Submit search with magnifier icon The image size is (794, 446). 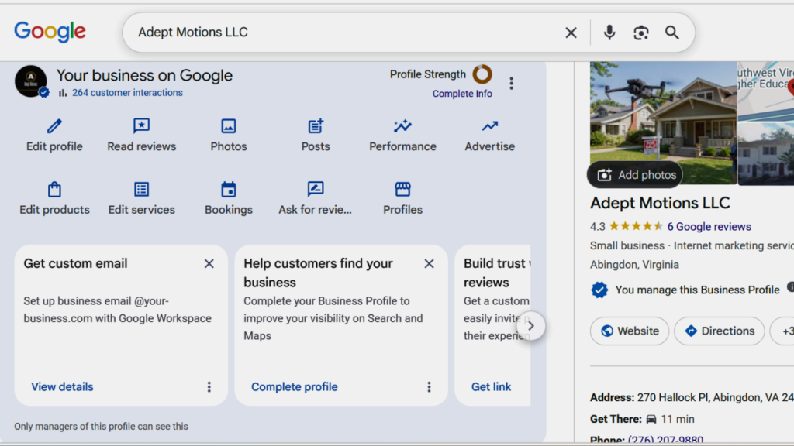click(672, 33)
